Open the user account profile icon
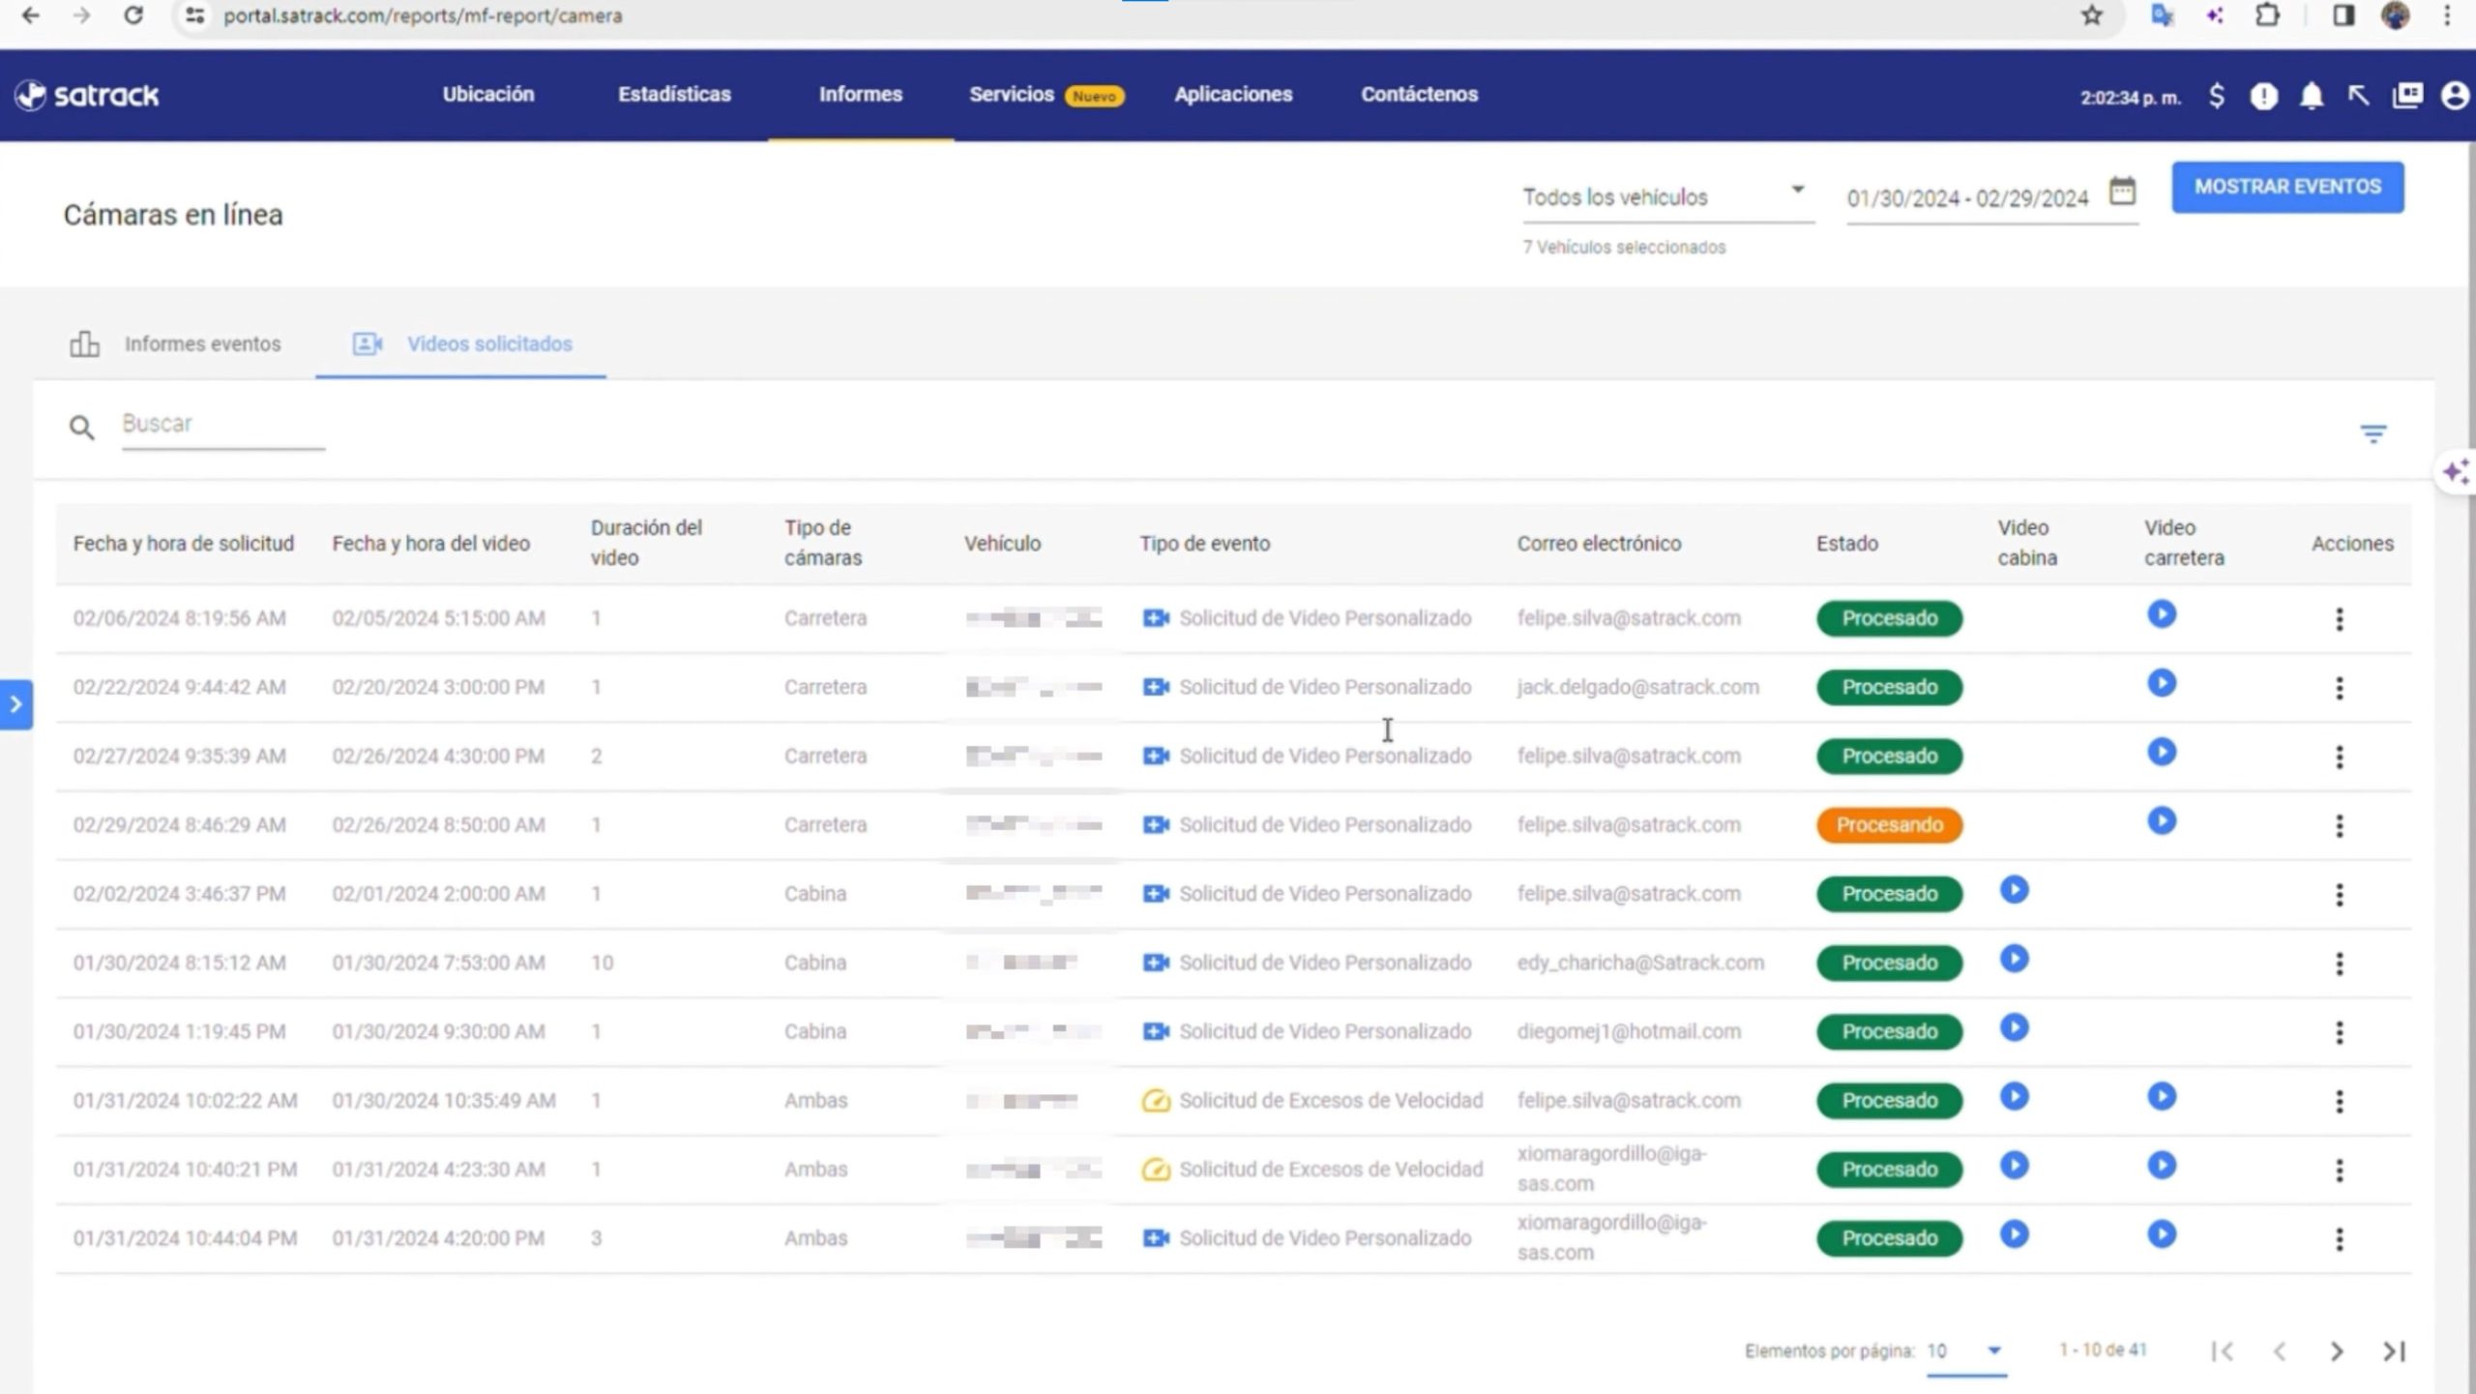 [2454, 96]
